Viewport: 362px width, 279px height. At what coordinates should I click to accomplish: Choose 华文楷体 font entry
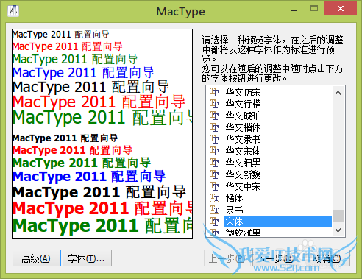pyautogui.click(x=243, y=127)
